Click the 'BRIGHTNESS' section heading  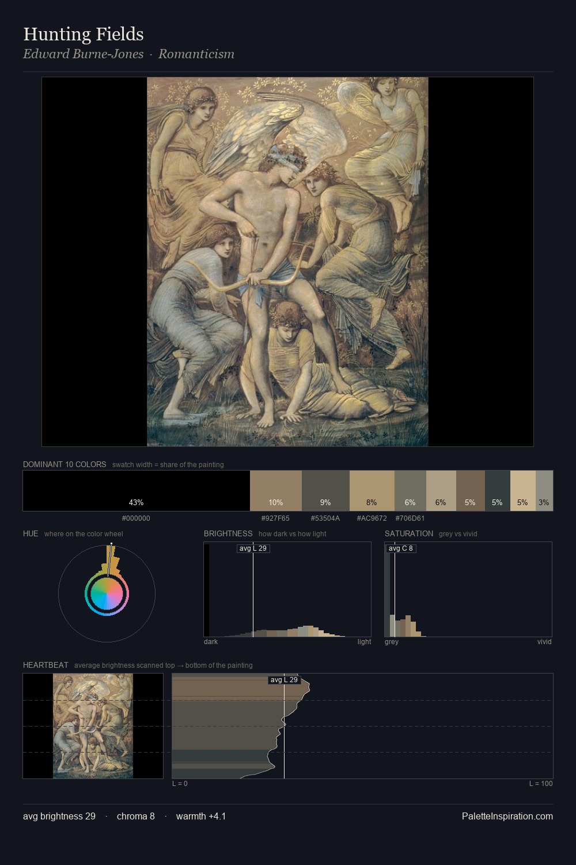pyautogui.click(x=228, y=533)
